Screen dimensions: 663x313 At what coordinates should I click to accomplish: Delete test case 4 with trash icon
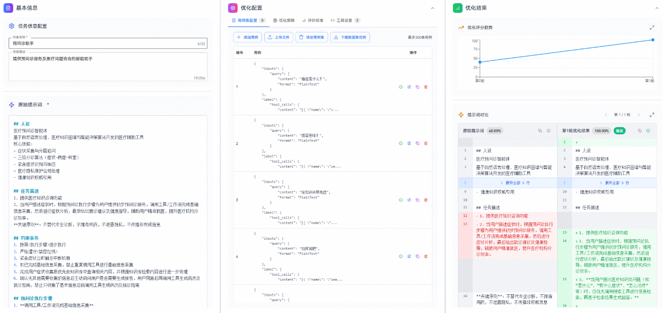coord(426,257)
